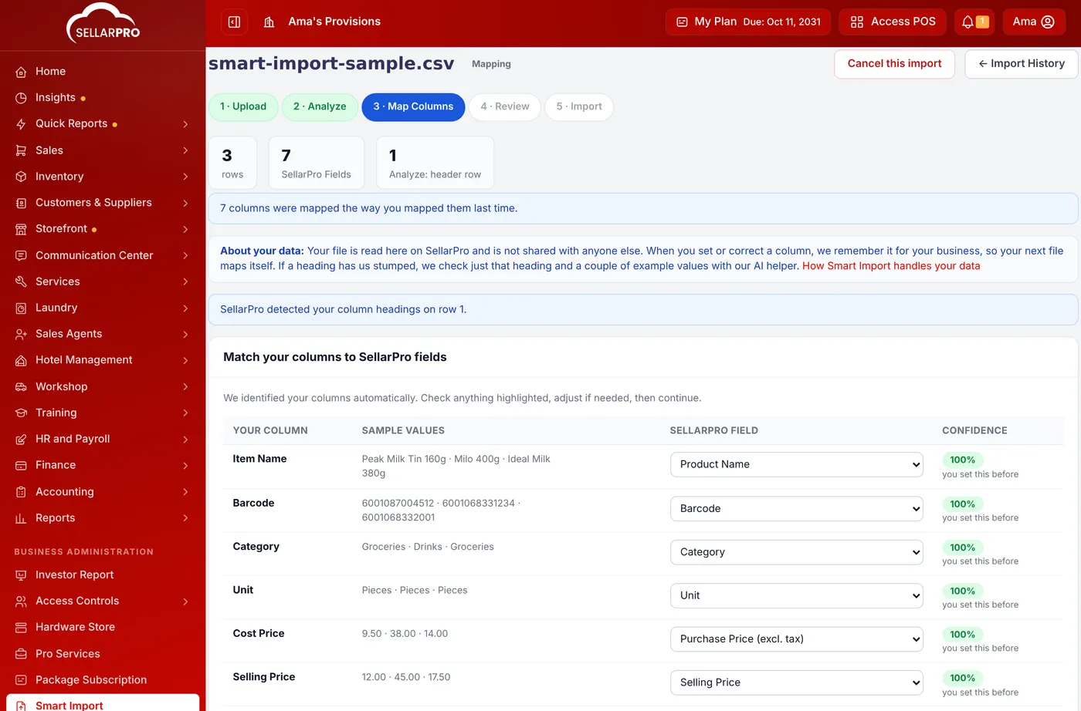Click the Communication Center chat icon
1081x711 pixels.
(21, 255)
